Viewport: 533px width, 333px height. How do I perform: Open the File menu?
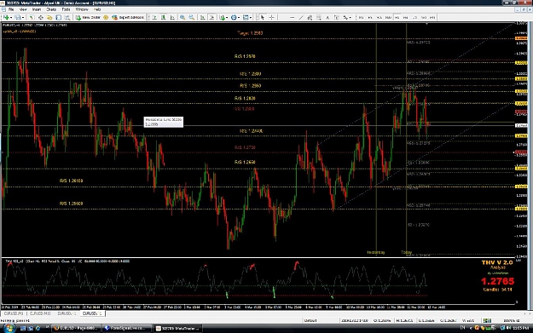[x=11, y=9]
